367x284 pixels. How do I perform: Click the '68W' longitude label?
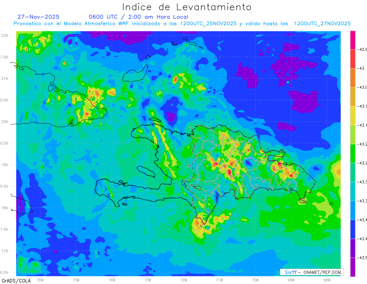[327, 280]
